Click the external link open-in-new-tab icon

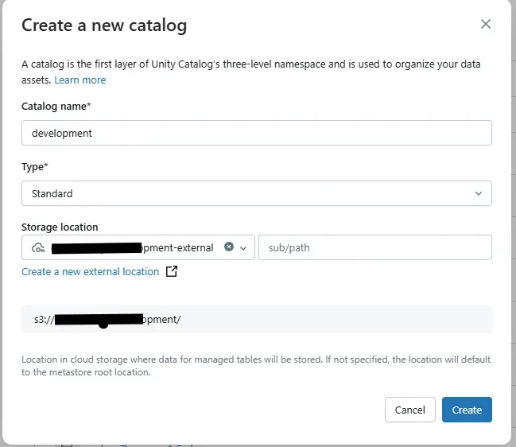pyautogui.click(x=171, y=272)
